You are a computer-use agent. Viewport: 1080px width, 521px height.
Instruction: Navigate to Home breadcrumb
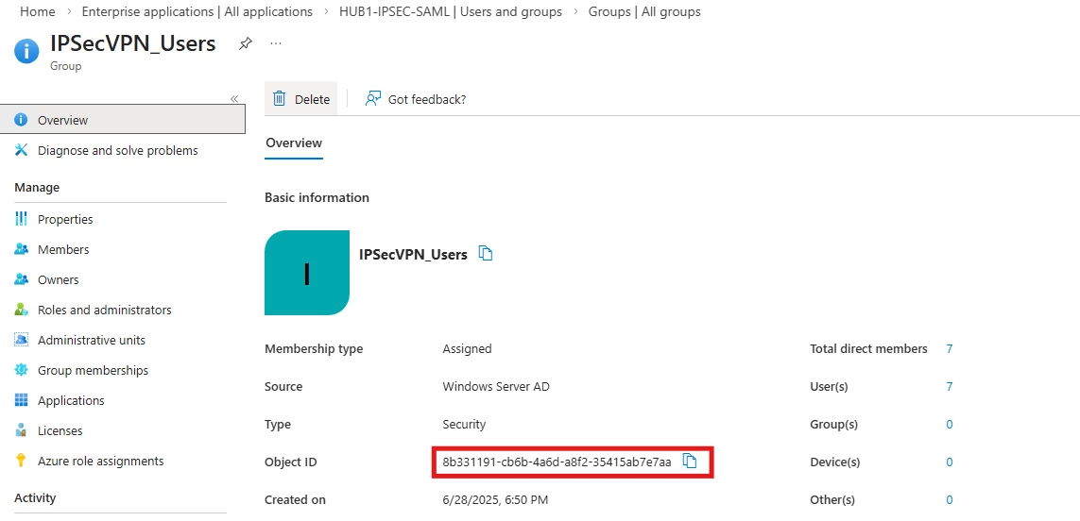[x=37, y=11]
